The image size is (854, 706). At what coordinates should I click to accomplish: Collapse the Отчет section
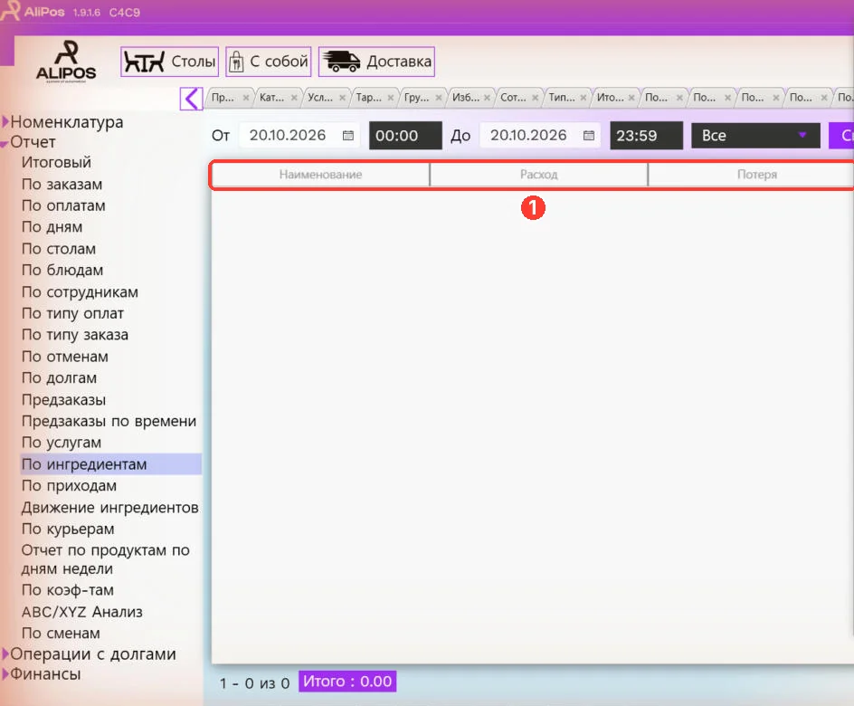tap(5, 143)
